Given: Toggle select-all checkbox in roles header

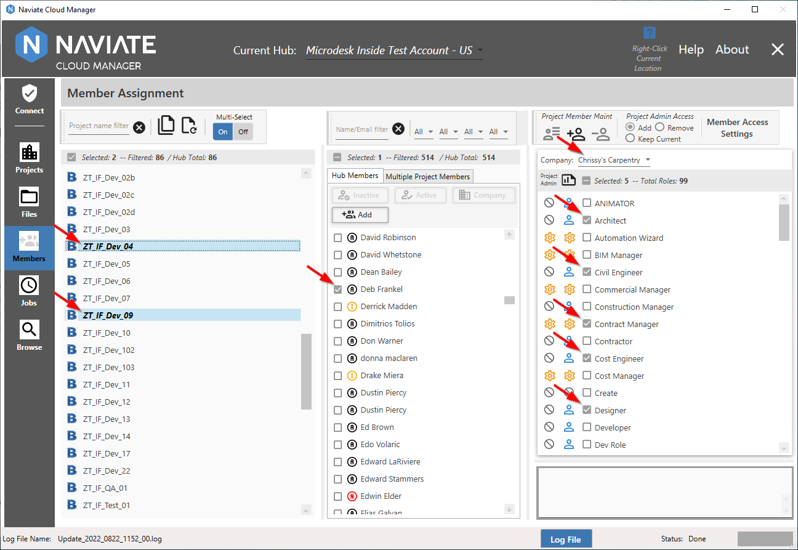Looking at the screenshot, I should pyautogui.click(x=586, y=180).
